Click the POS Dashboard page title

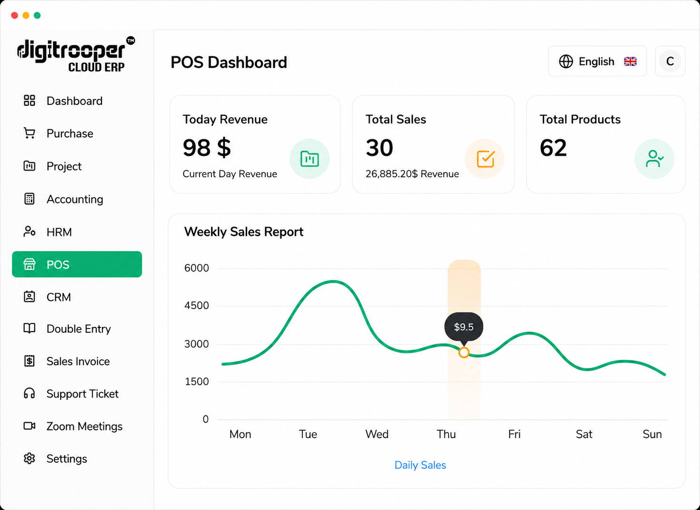tap(229, 62)
